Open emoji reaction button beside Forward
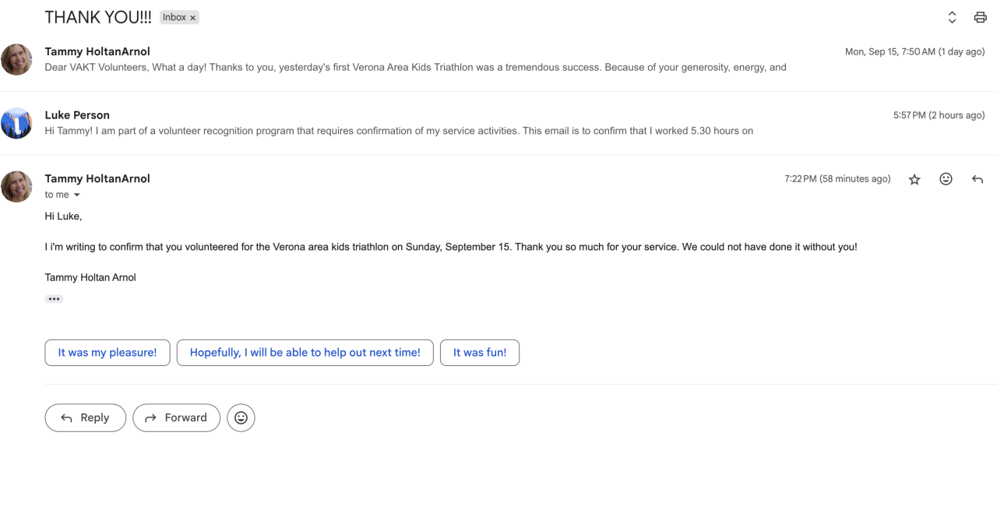The image size is (997, 510). click(241, 418)
